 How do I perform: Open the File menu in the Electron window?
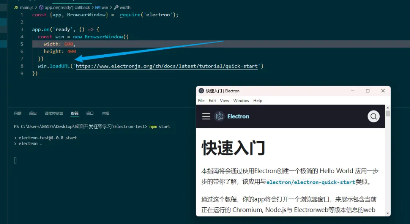[201, 101]
